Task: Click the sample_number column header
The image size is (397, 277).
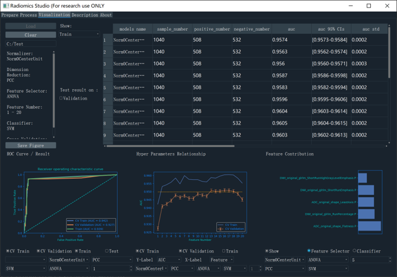Action: pyautogui.click(x=173, y=29)
